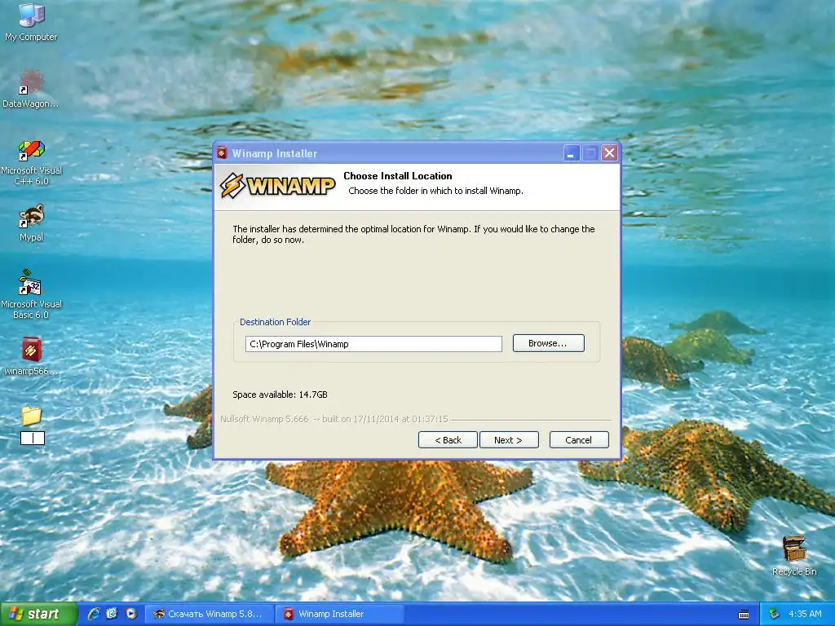The width and height of the screenshot is (835, 626).
Task: Click 'Choose Install Location' heading
Action: (x=398, y=176)
